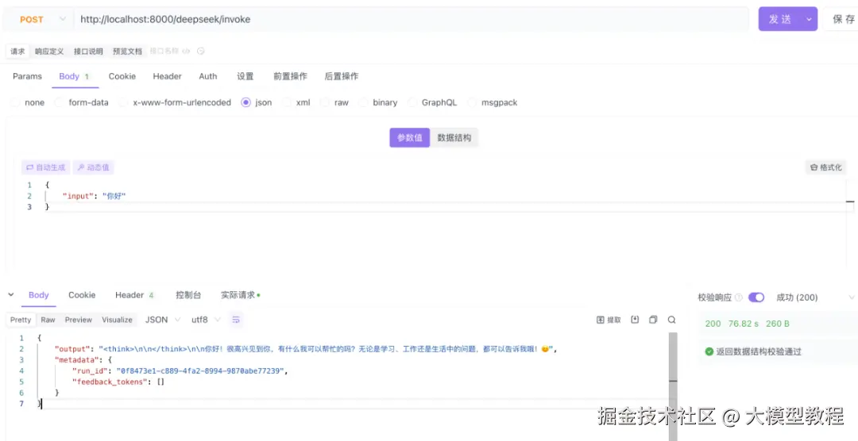Open the response Cookie tab
This screenshot has height=441, width=858.
pos(82,295)
